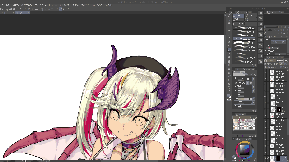
Task: Select the highlighted brush preset in sub tool list
Action: point(244,39)
